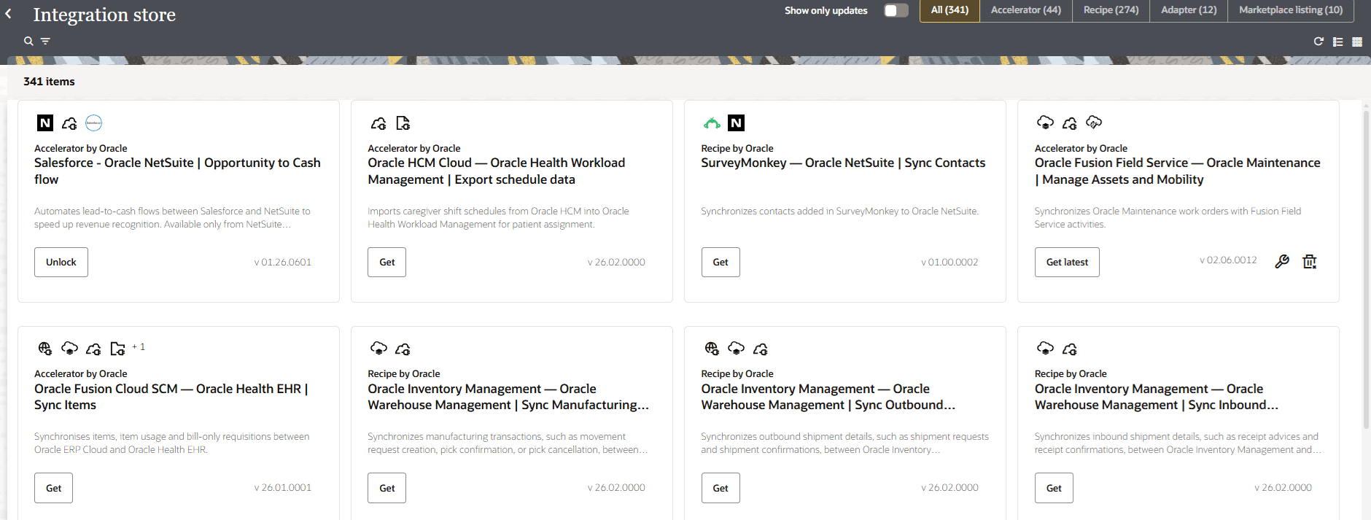Select the Accelerator (44) tab
This screenshot has width=1371, height=520.
[1026, 10]
